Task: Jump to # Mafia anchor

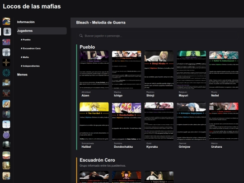Action: point(25,57)
